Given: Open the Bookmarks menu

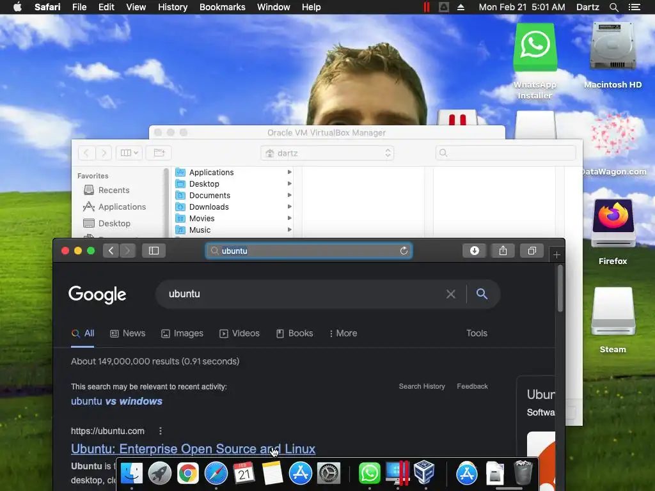Looking at the screenshot, I should 222,7.
